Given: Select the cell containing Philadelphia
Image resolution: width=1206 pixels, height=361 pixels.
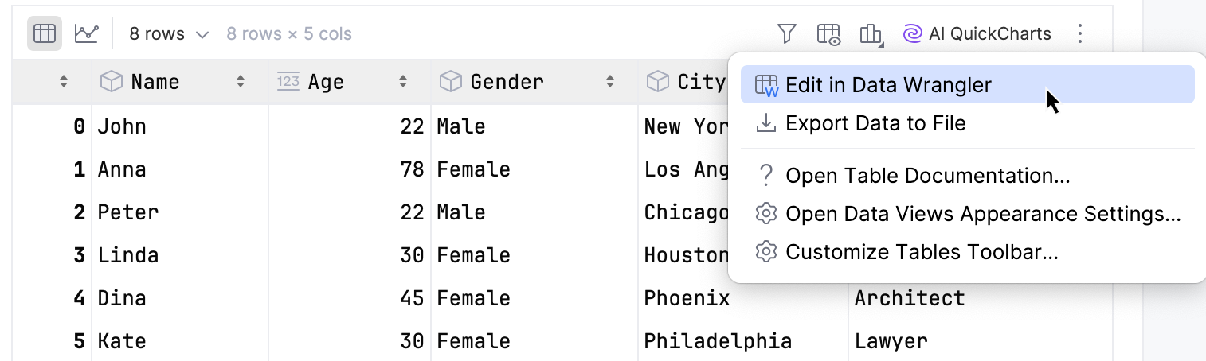Looking at the screenshot, I should pos(717,341).
